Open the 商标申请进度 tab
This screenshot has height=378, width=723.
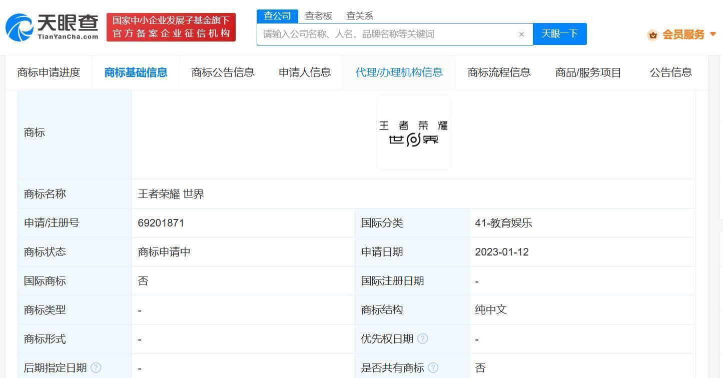click(x=49, y=72)
